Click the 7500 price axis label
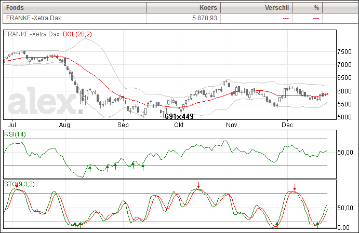This screenshot has width=359, height=233. pos(344,52)
